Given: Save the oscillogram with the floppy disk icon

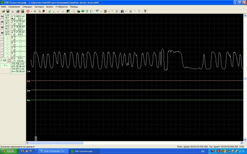Looking at the screenshot, I should [x=8, y=11].
